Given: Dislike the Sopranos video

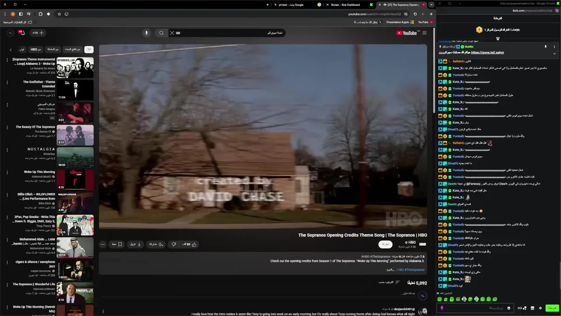Looking at the screenshot, I should pyautogui.click(x=174, y=244).
